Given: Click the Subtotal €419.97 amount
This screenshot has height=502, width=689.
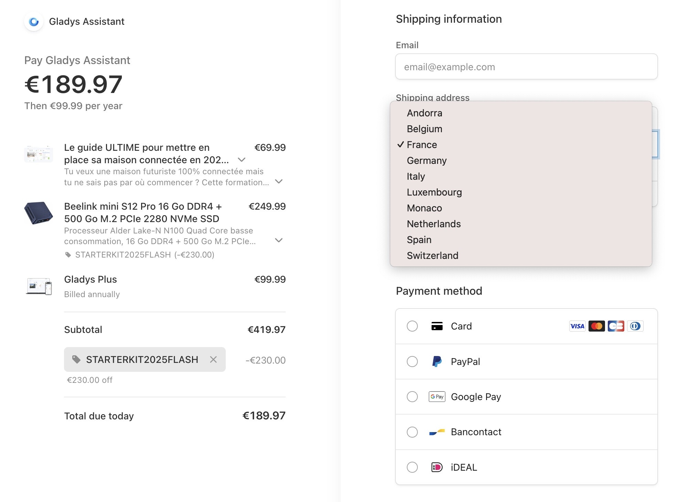Looking at the screenshot, I should pyautogui.click(x=266, y=330).
